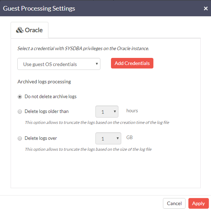Open the GB size value dropdown
Screen dimensions: 211x209
(x=108, y=138)
